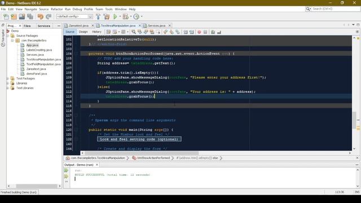Open the Navigate menu
Viewport: 361px width, 203px height.
pyautogui.click(x=30, y=9)
